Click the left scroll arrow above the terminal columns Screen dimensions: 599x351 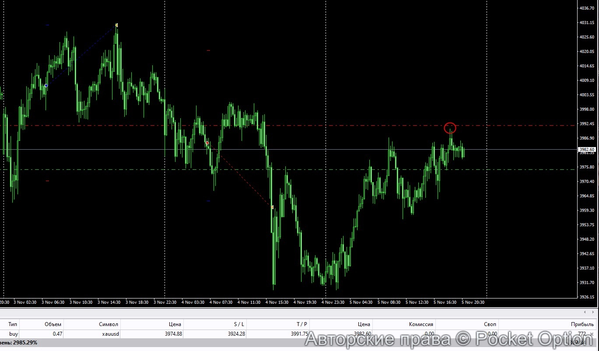585,312
